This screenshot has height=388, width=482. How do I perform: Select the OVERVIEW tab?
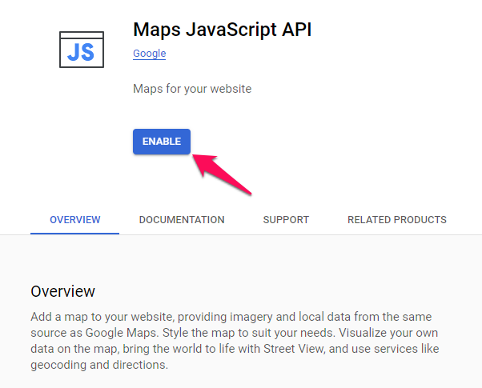coord(74,220)
